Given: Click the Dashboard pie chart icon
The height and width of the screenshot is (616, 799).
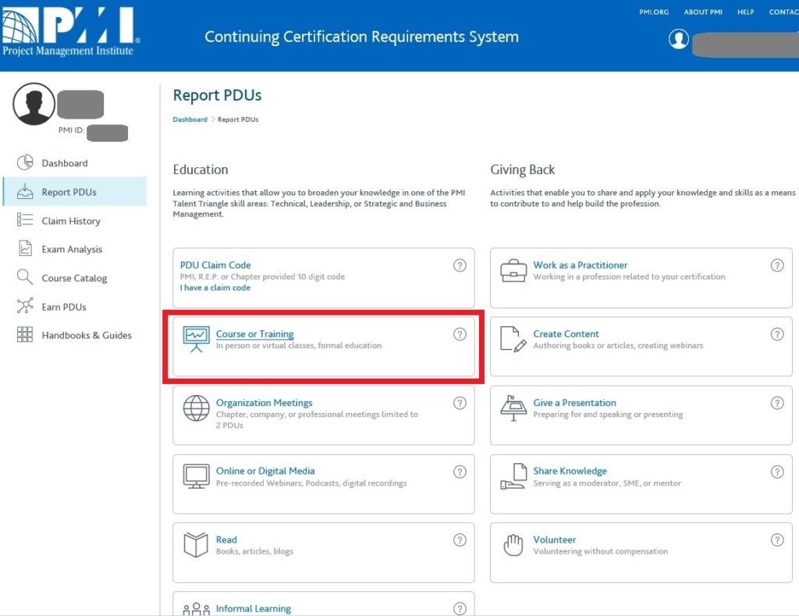Looking at the screenshot, I should tap(25, 162).
